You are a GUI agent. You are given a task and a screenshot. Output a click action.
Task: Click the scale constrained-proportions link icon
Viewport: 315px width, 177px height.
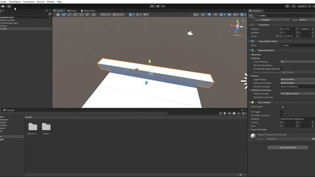pyautogui.click(x=278, y=36)
